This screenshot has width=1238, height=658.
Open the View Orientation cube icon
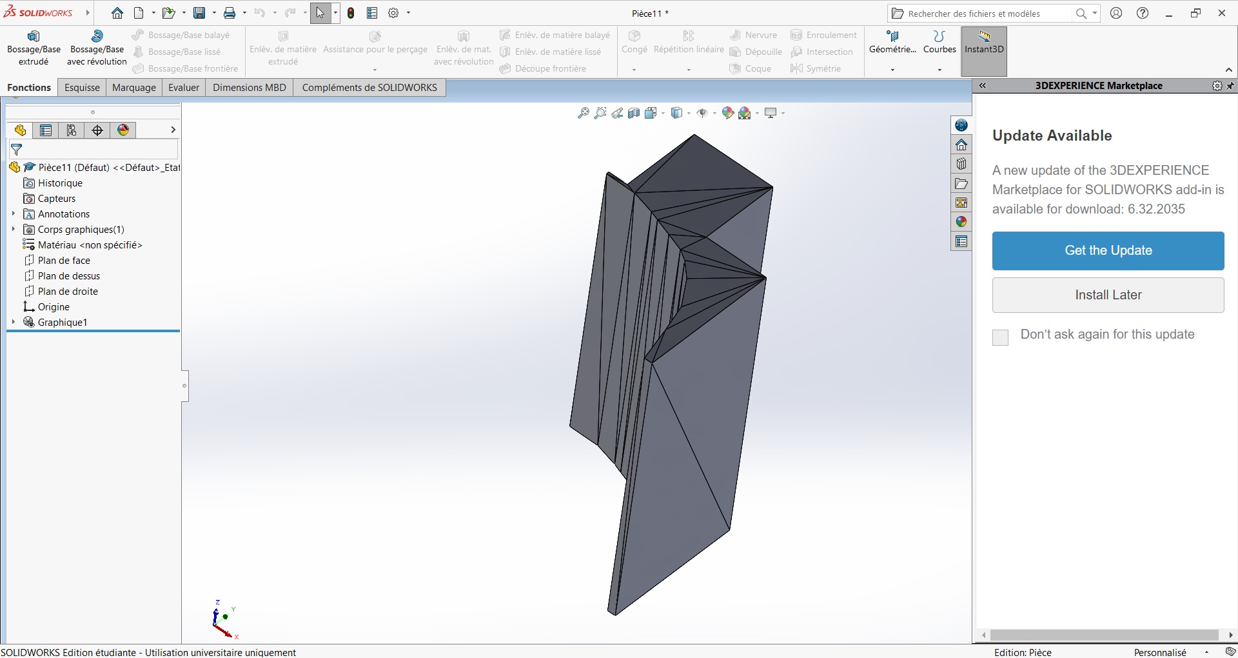(651, 114)
